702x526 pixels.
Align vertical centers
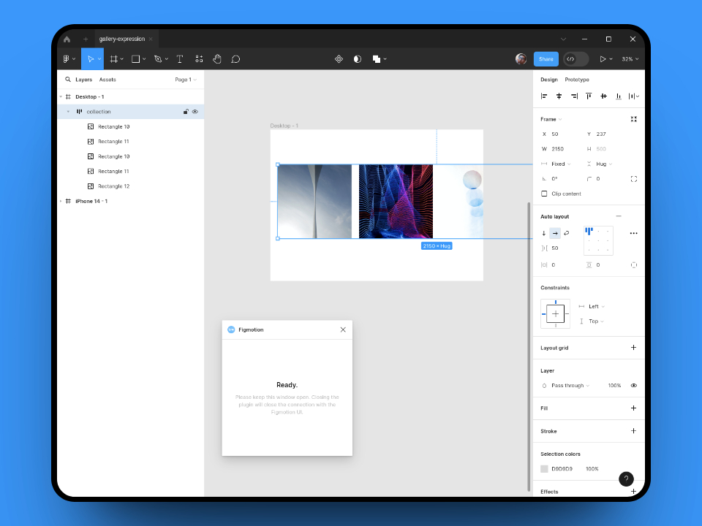pos(603,96)
